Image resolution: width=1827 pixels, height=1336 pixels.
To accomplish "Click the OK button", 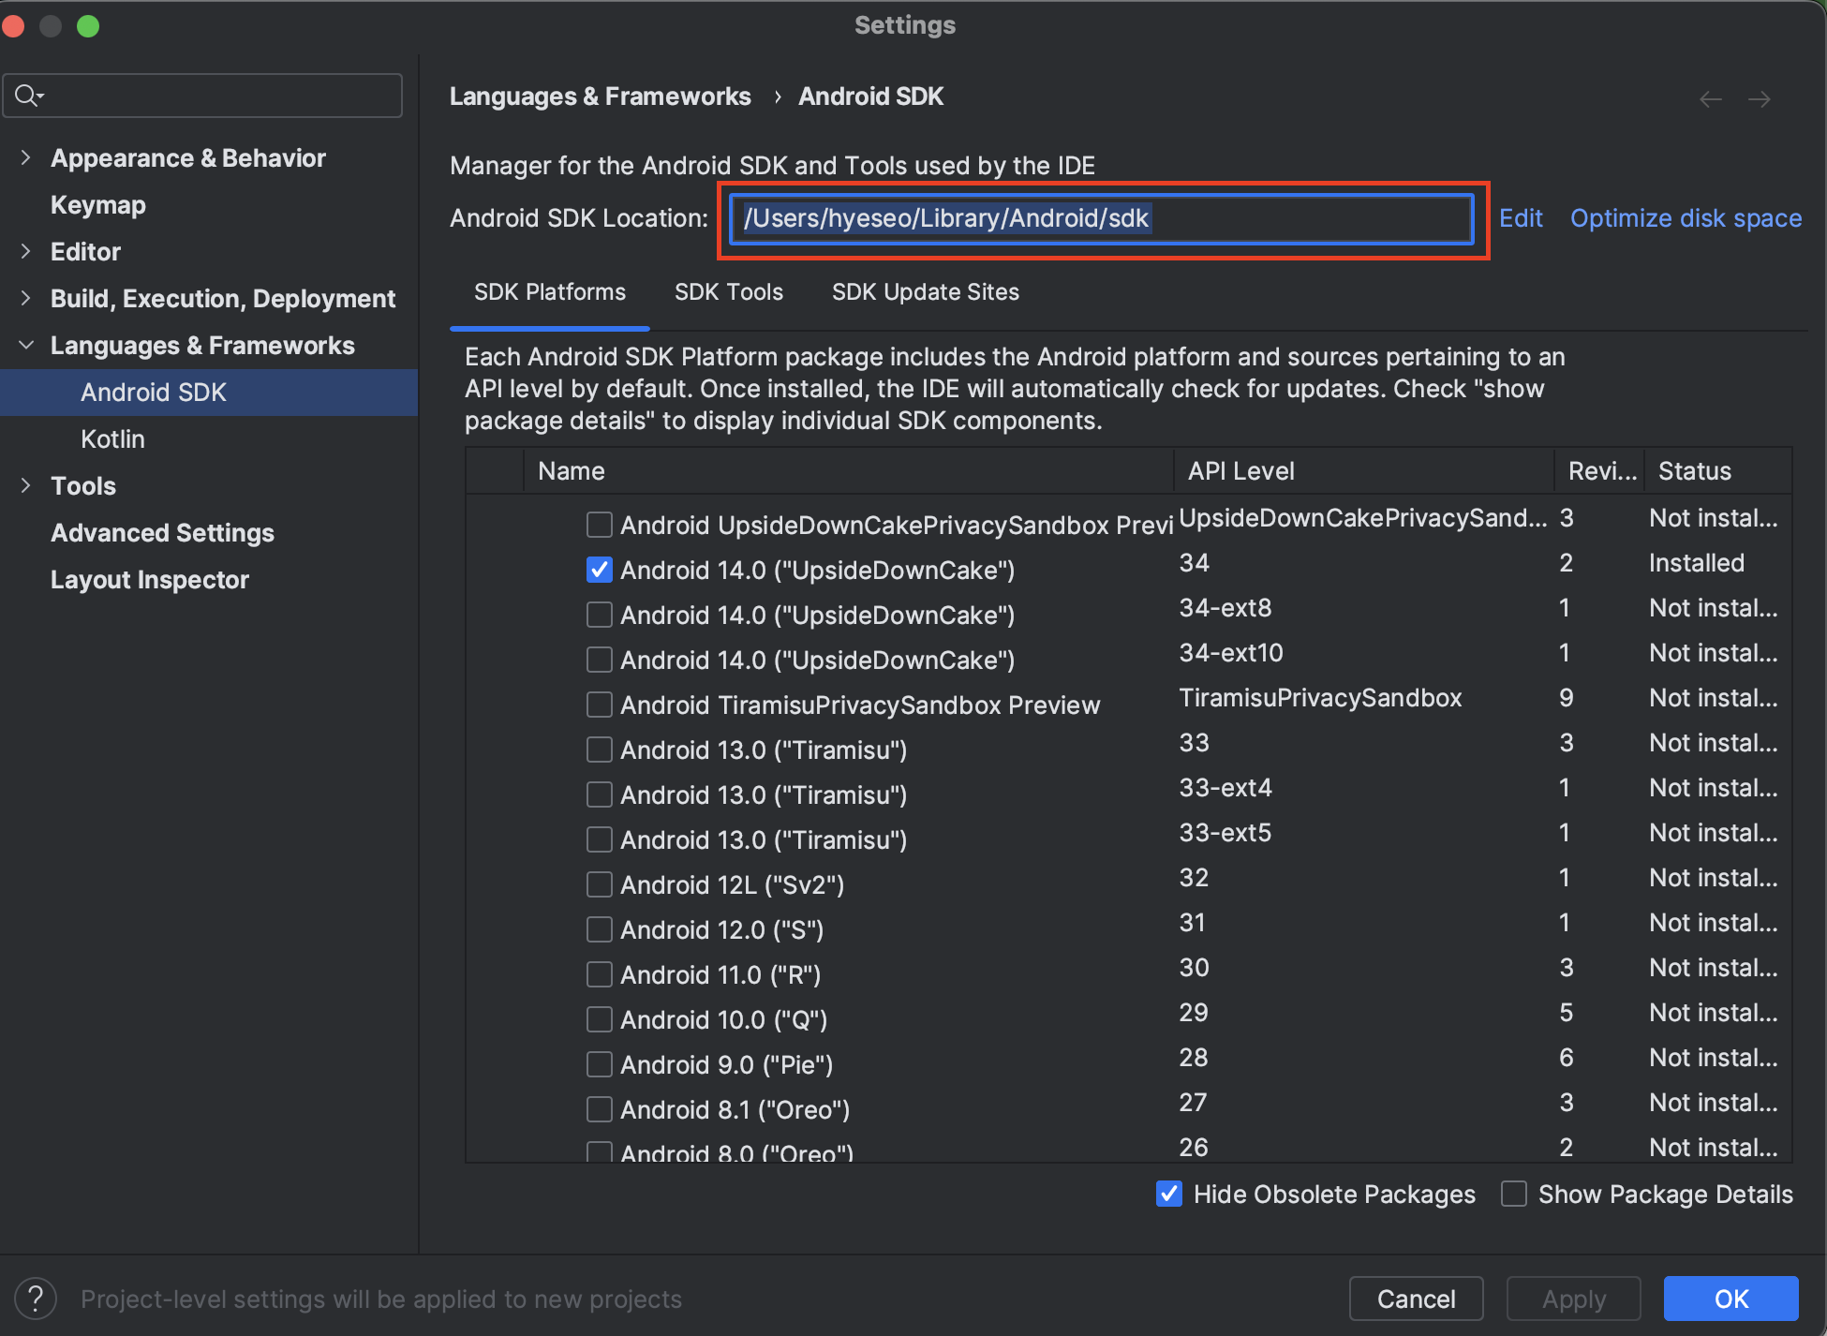I will click(1731, 1299).
